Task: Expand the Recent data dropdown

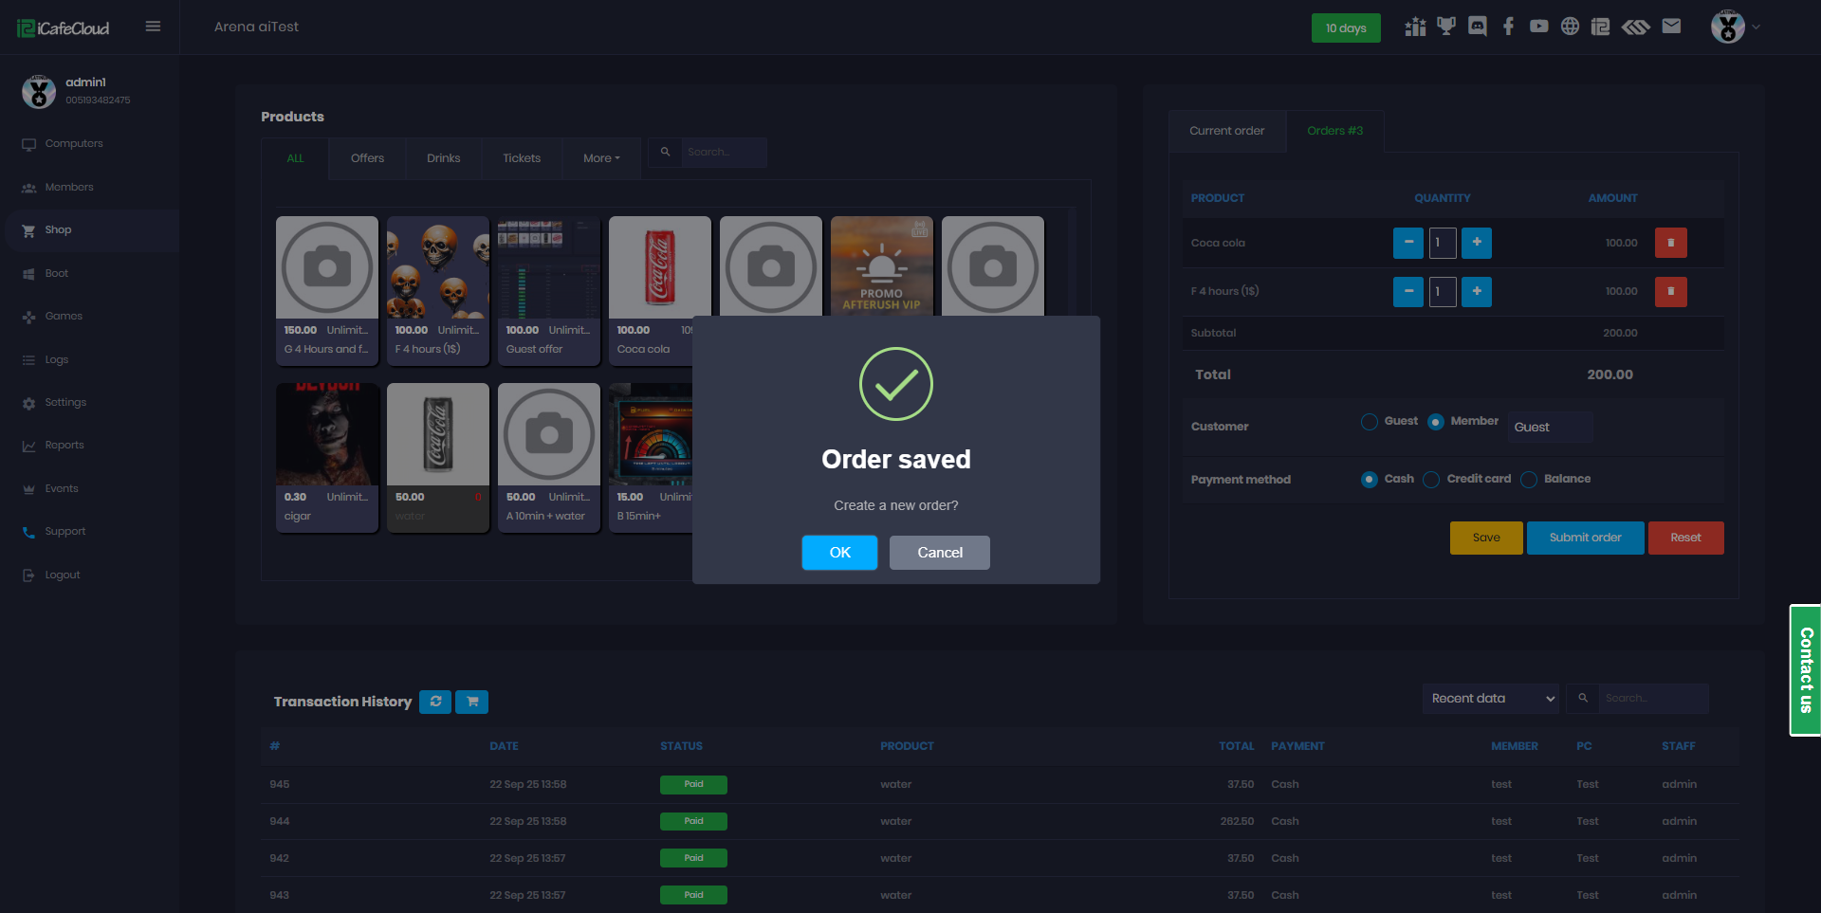Action: coord(1491,699)
